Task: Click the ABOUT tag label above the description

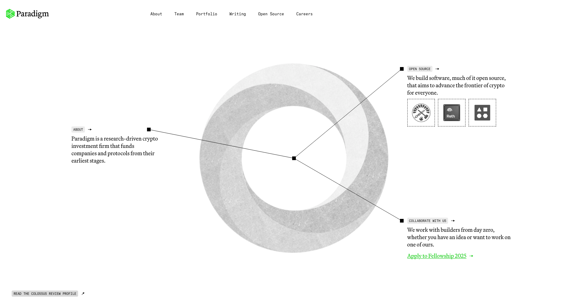Action: (78, 129)
